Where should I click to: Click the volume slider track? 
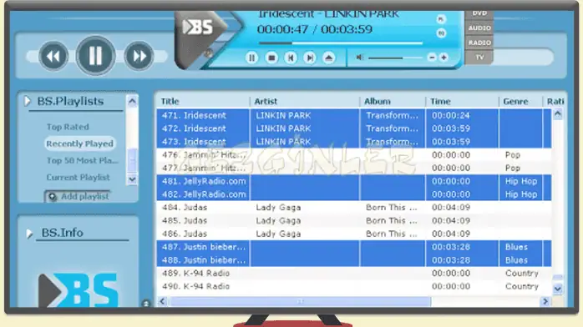pos(396,58)
